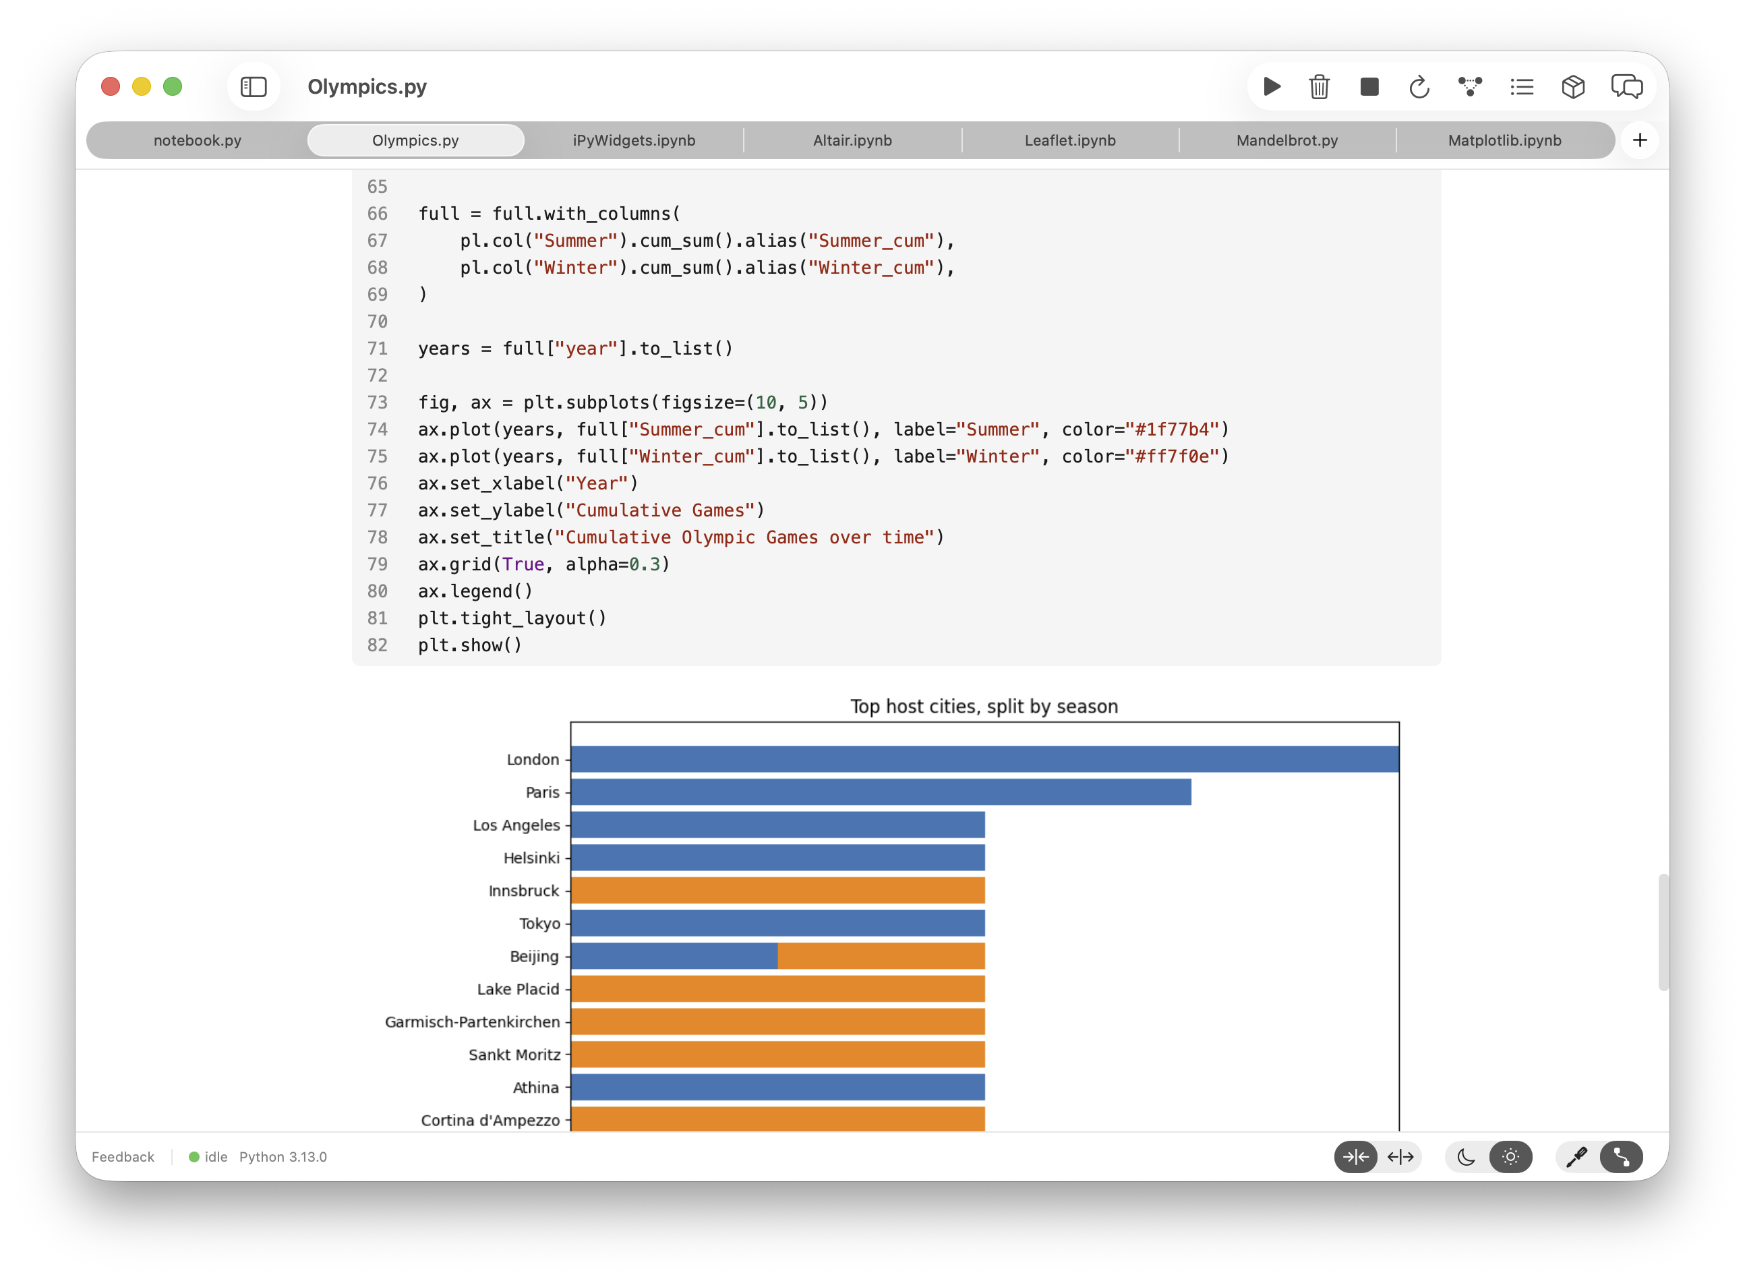Switch to the Leaflet.ipynb tab
Screen dimensions: 1745x1281
coord(1069,140)
